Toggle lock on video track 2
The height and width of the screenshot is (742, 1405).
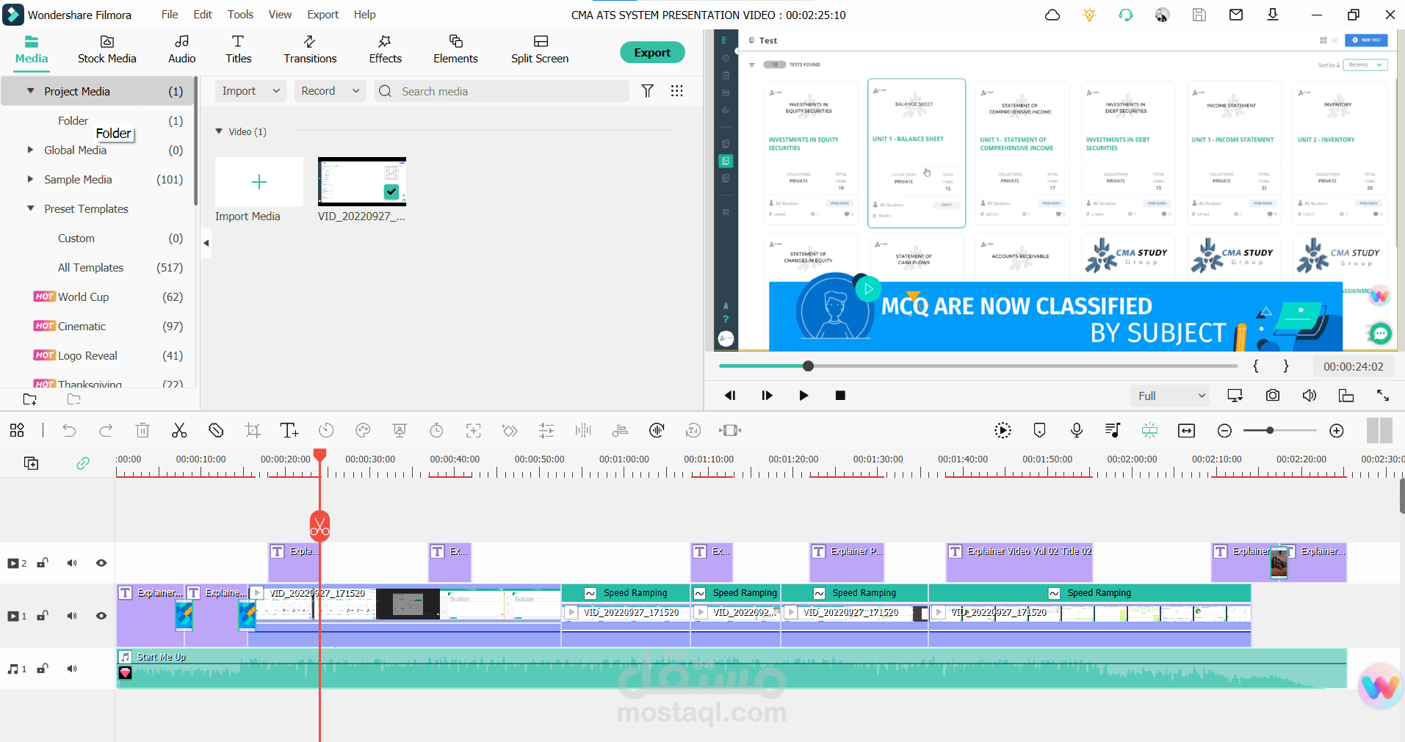(x=43, y=563)
